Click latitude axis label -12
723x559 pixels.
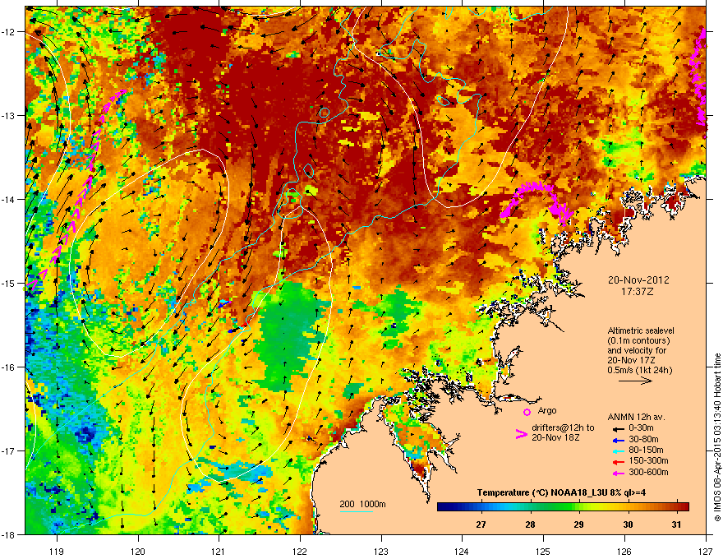pos(9,32)
